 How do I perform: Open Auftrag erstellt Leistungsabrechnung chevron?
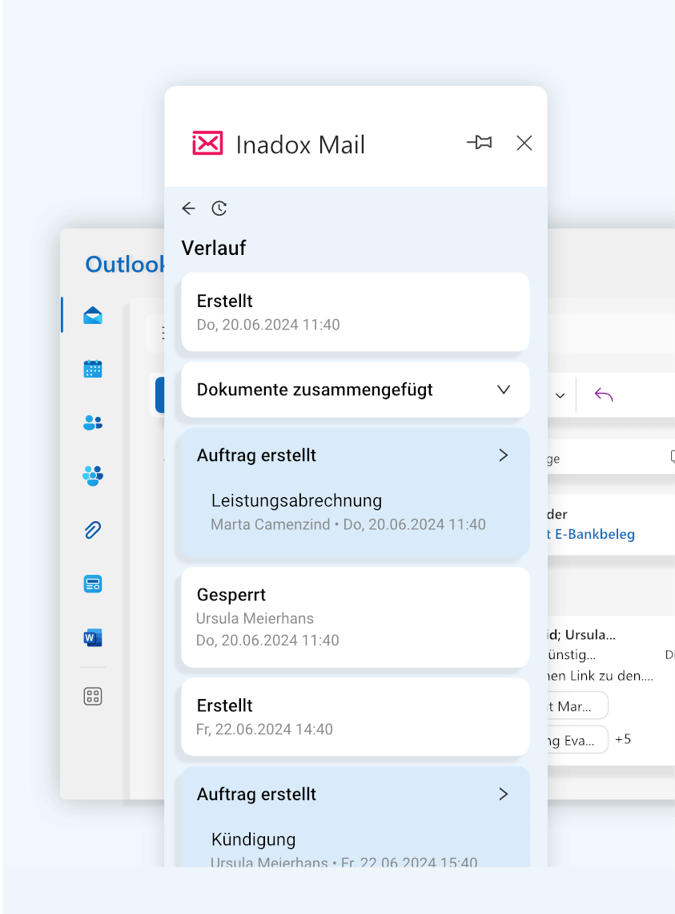504,455
